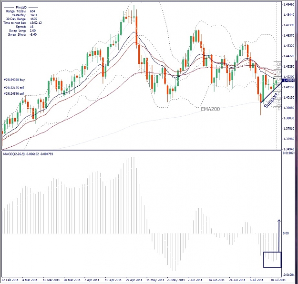Image resolution: width=298 pixels, height=284 pixels.
Task: Click price level 1.37010 on axis
Action: pos(288,129)
